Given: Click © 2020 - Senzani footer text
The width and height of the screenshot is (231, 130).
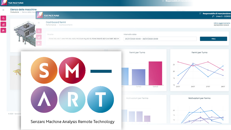Looking at the screenshot, I should (x=15, y=114).
